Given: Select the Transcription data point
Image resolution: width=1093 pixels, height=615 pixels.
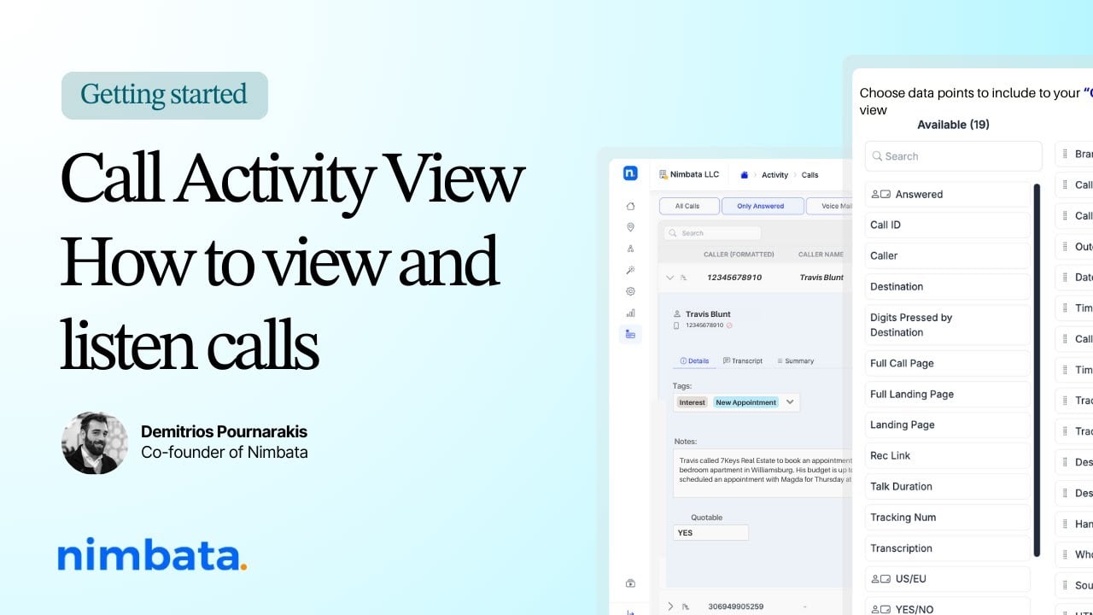Looking at the screenshot, I should click(948, 548).
